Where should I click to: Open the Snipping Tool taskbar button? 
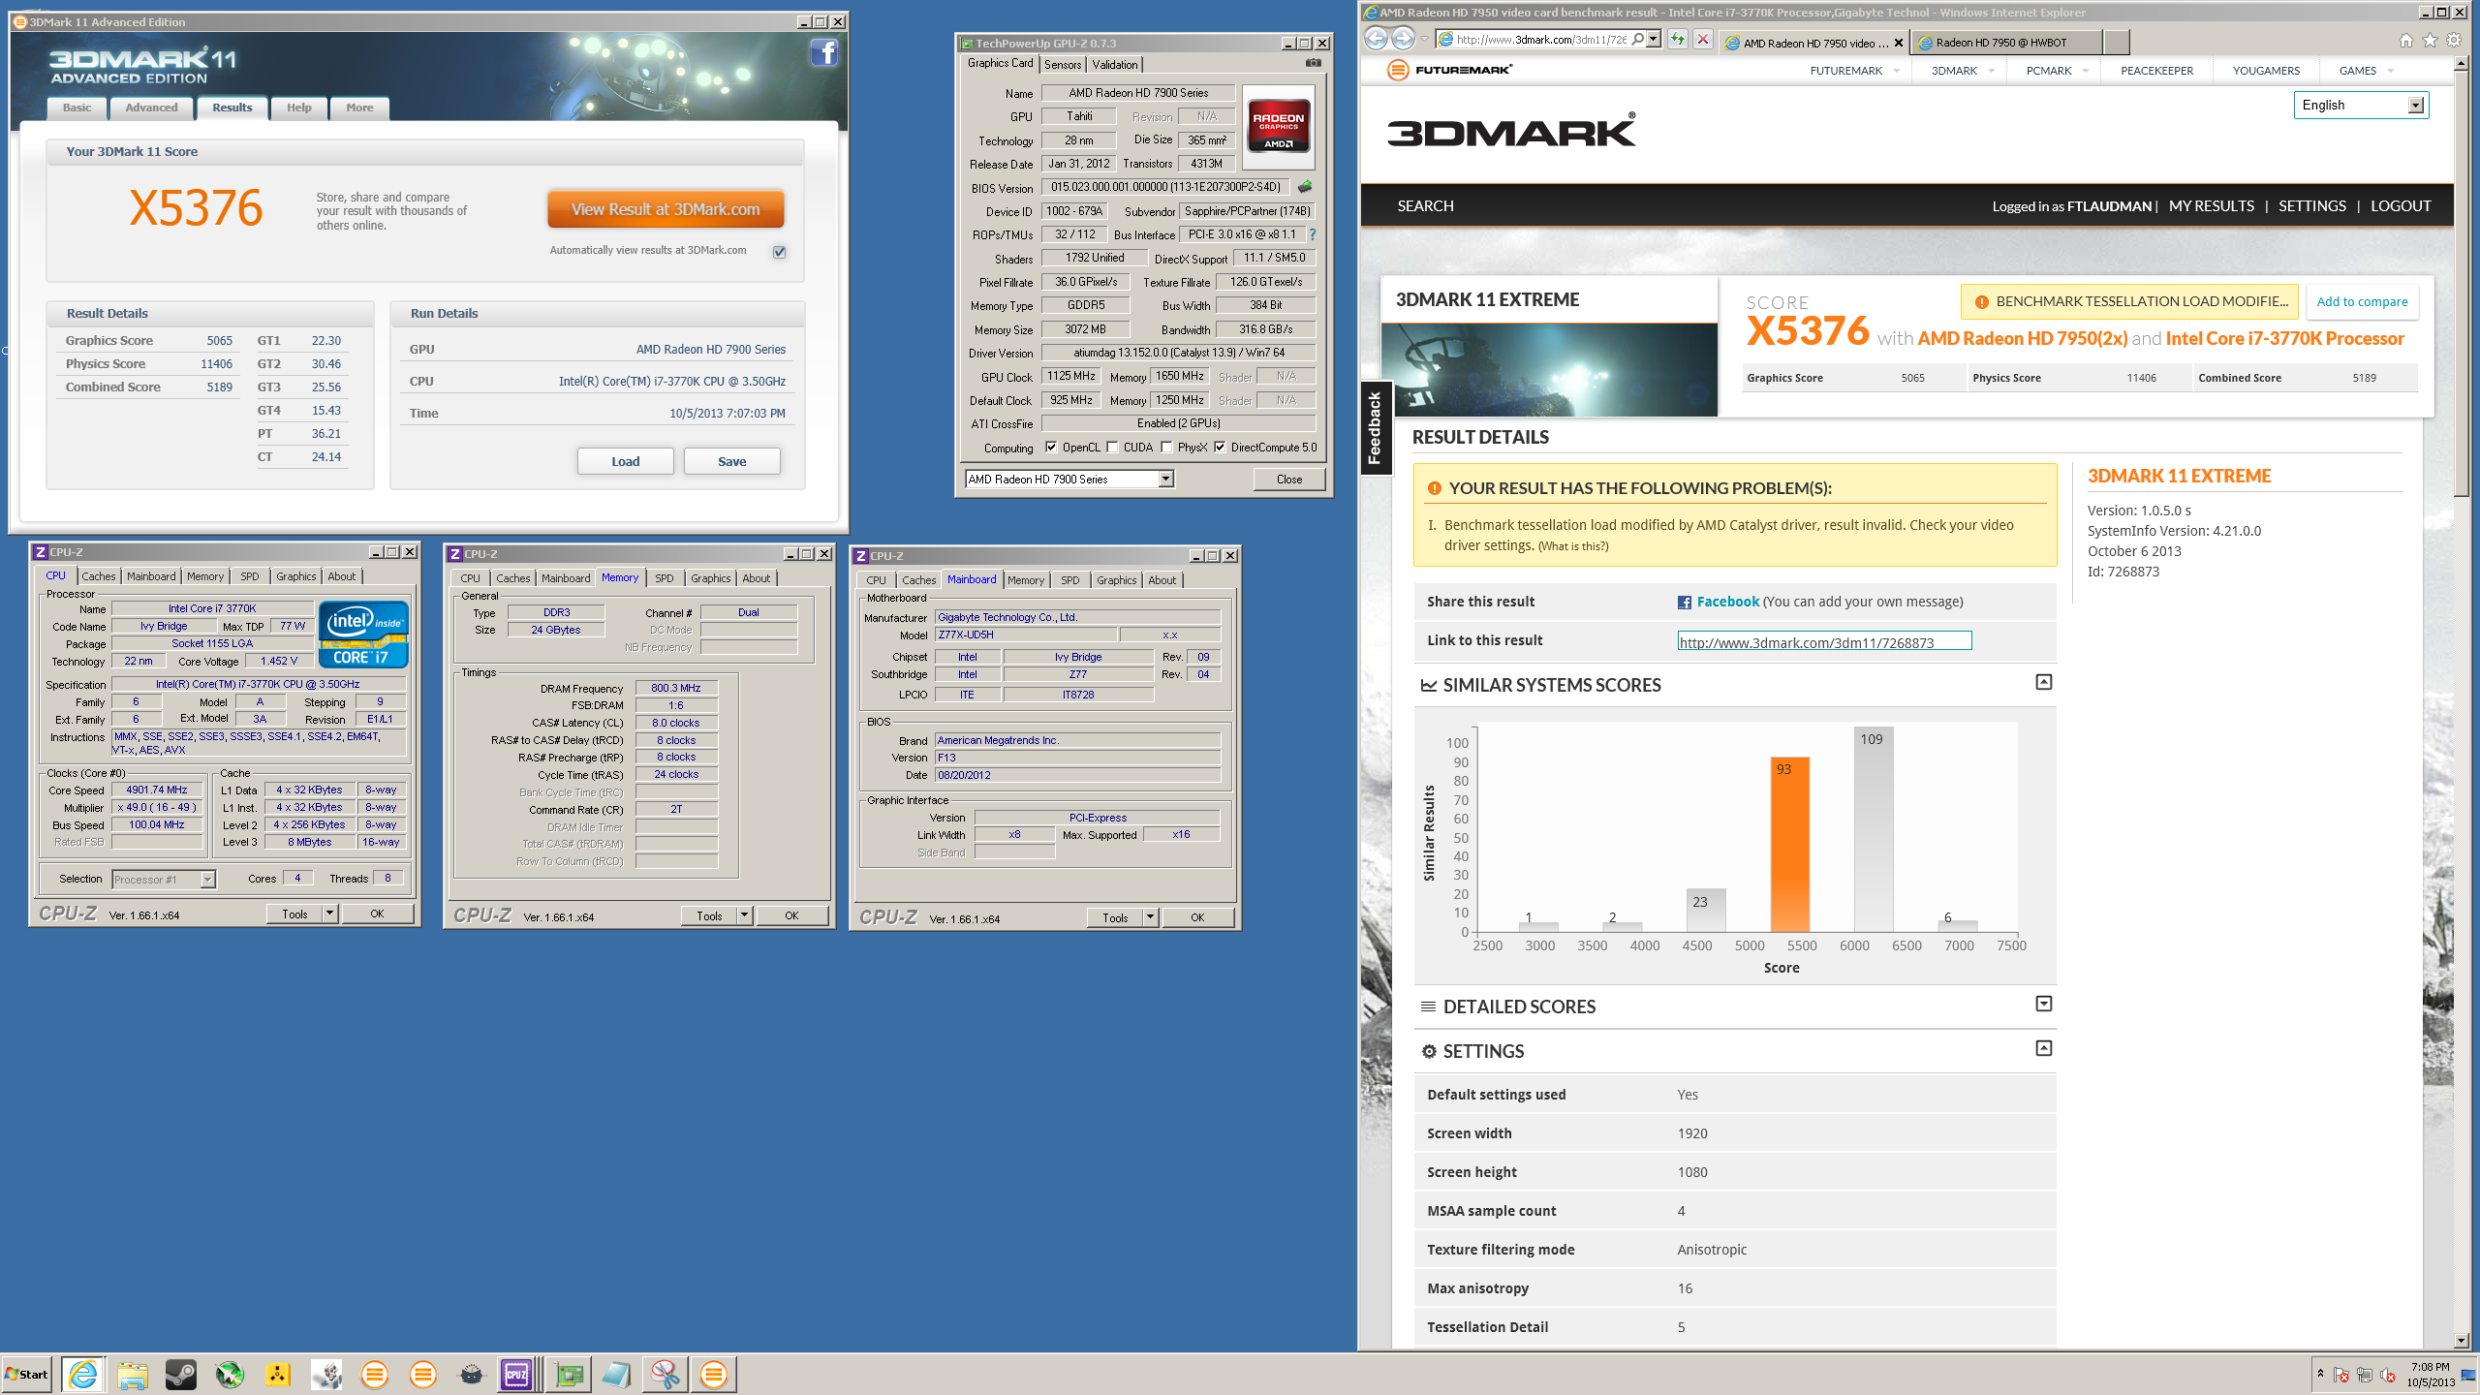[666, 1374]
